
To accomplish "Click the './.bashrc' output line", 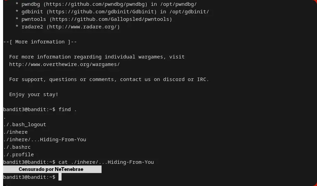I will click(x=17, y=147).
